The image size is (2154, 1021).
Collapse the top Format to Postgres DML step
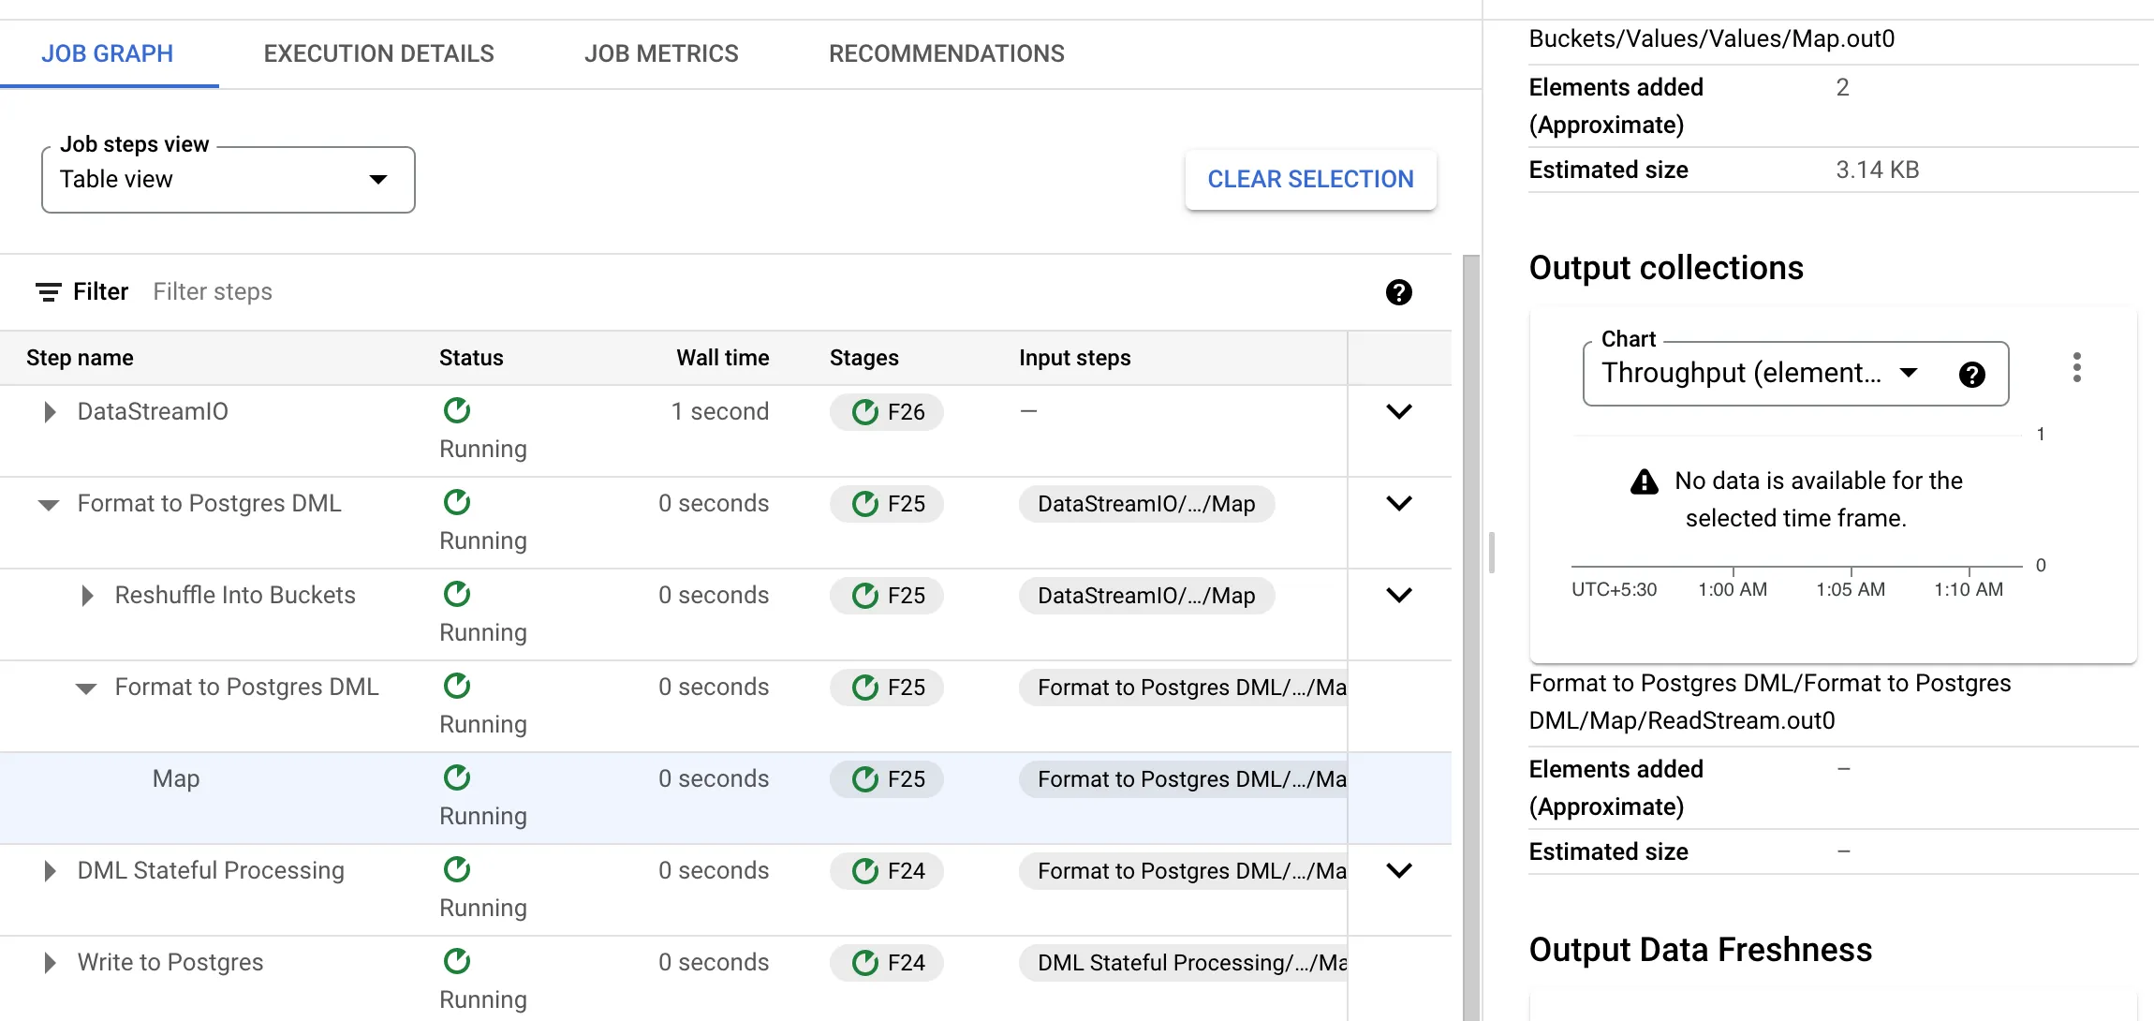point(49,505)
